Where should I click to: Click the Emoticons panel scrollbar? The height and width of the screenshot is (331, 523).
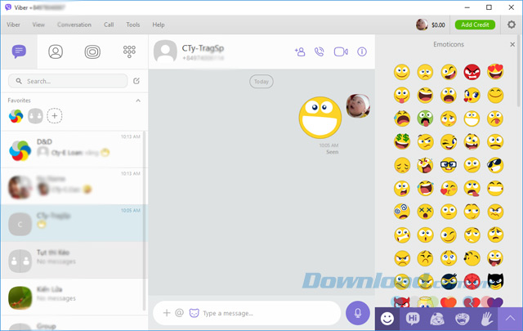(x=518, y=71)
